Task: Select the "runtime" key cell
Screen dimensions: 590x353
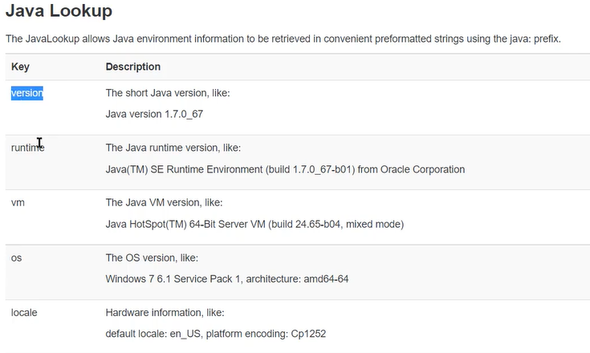Action: click(x=27, y=148)
